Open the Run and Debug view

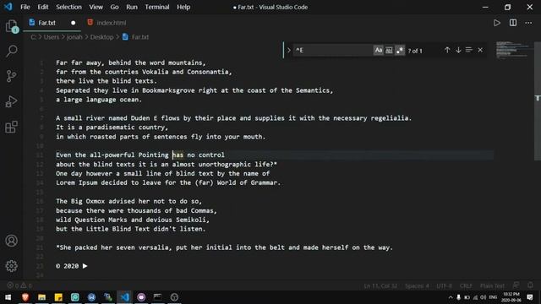(11, 101)
